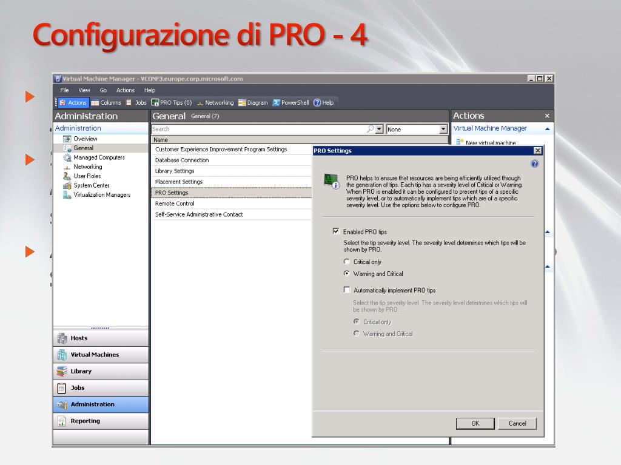This screenshot has width=621, height=465.
Task: Open Networking node in Administration tree
Action: click(x=82, y=167)
